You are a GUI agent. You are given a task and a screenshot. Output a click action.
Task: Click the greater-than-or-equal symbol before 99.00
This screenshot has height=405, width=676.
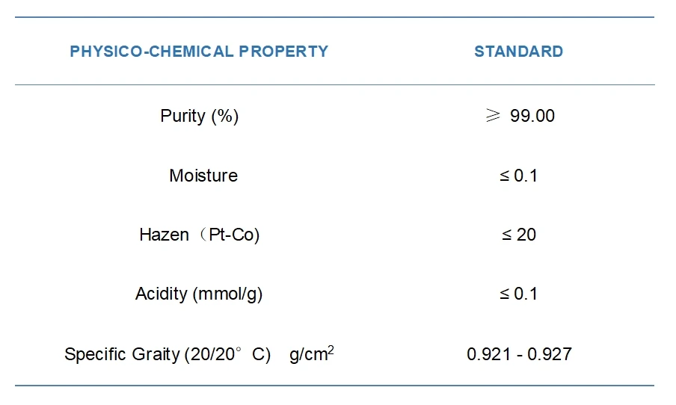[493, 115]
